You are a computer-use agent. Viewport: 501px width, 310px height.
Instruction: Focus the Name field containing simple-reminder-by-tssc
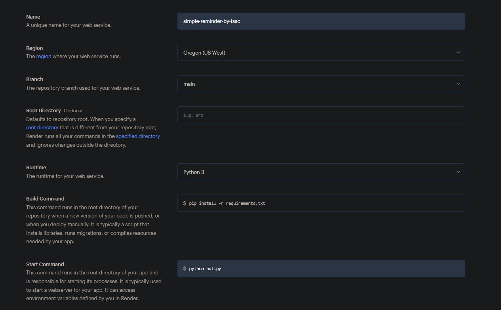(321, 21)
